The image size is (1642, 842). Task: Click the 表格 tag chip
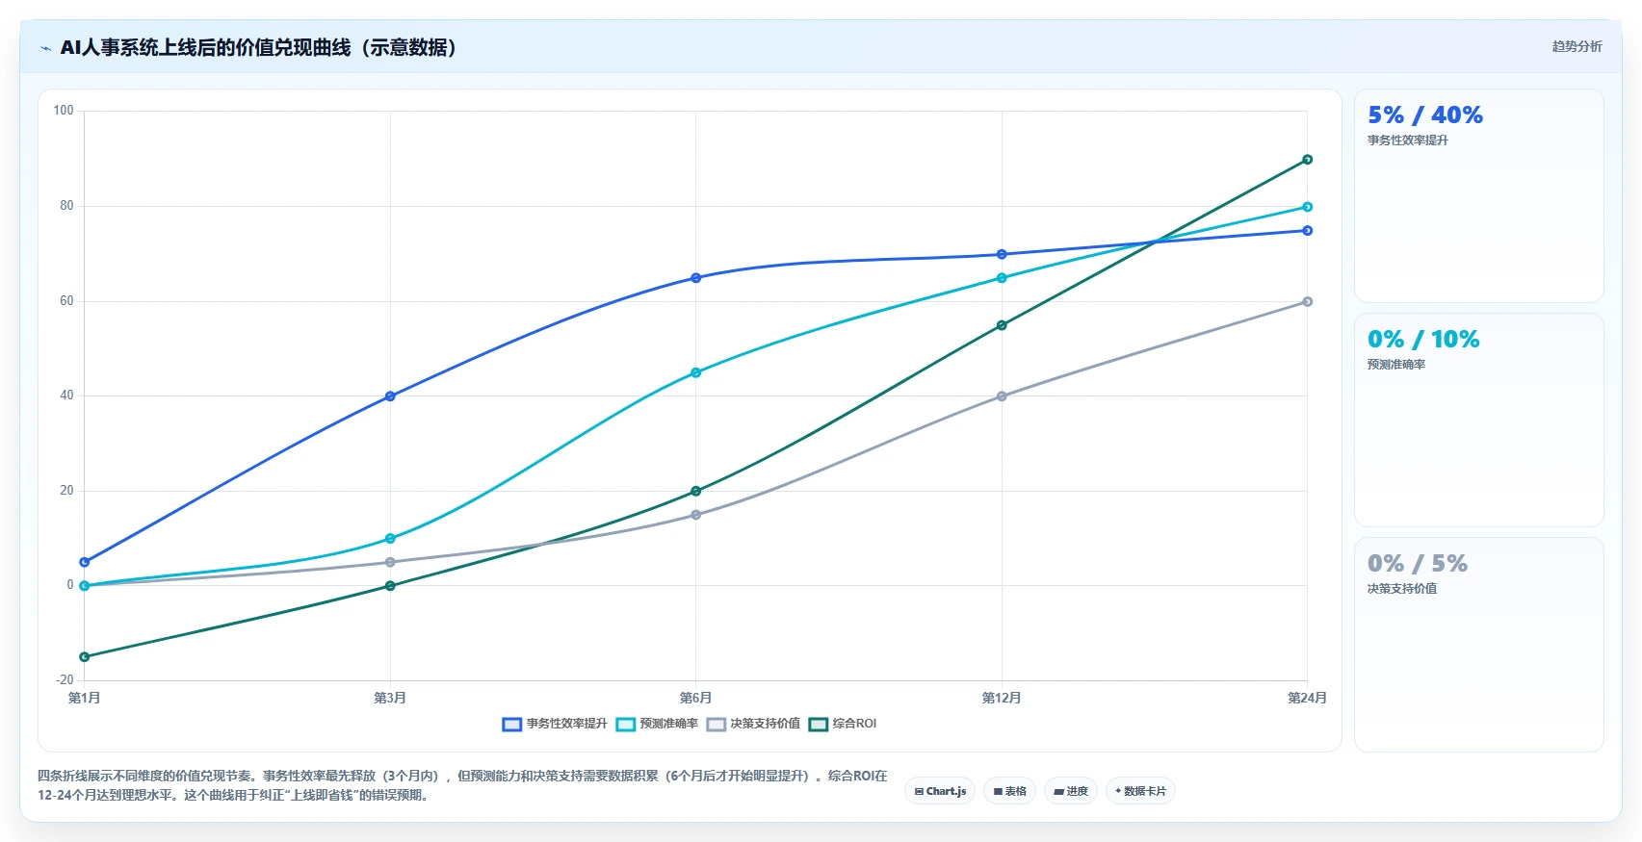pyautogui.click(x=1009, y=791)
